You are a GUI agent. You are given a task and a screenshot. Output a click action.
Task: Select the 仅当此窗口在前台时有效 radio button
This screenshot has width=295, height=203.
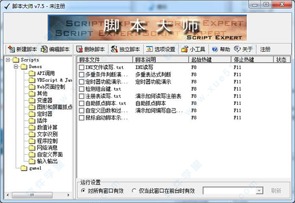[x=134, y=191]
